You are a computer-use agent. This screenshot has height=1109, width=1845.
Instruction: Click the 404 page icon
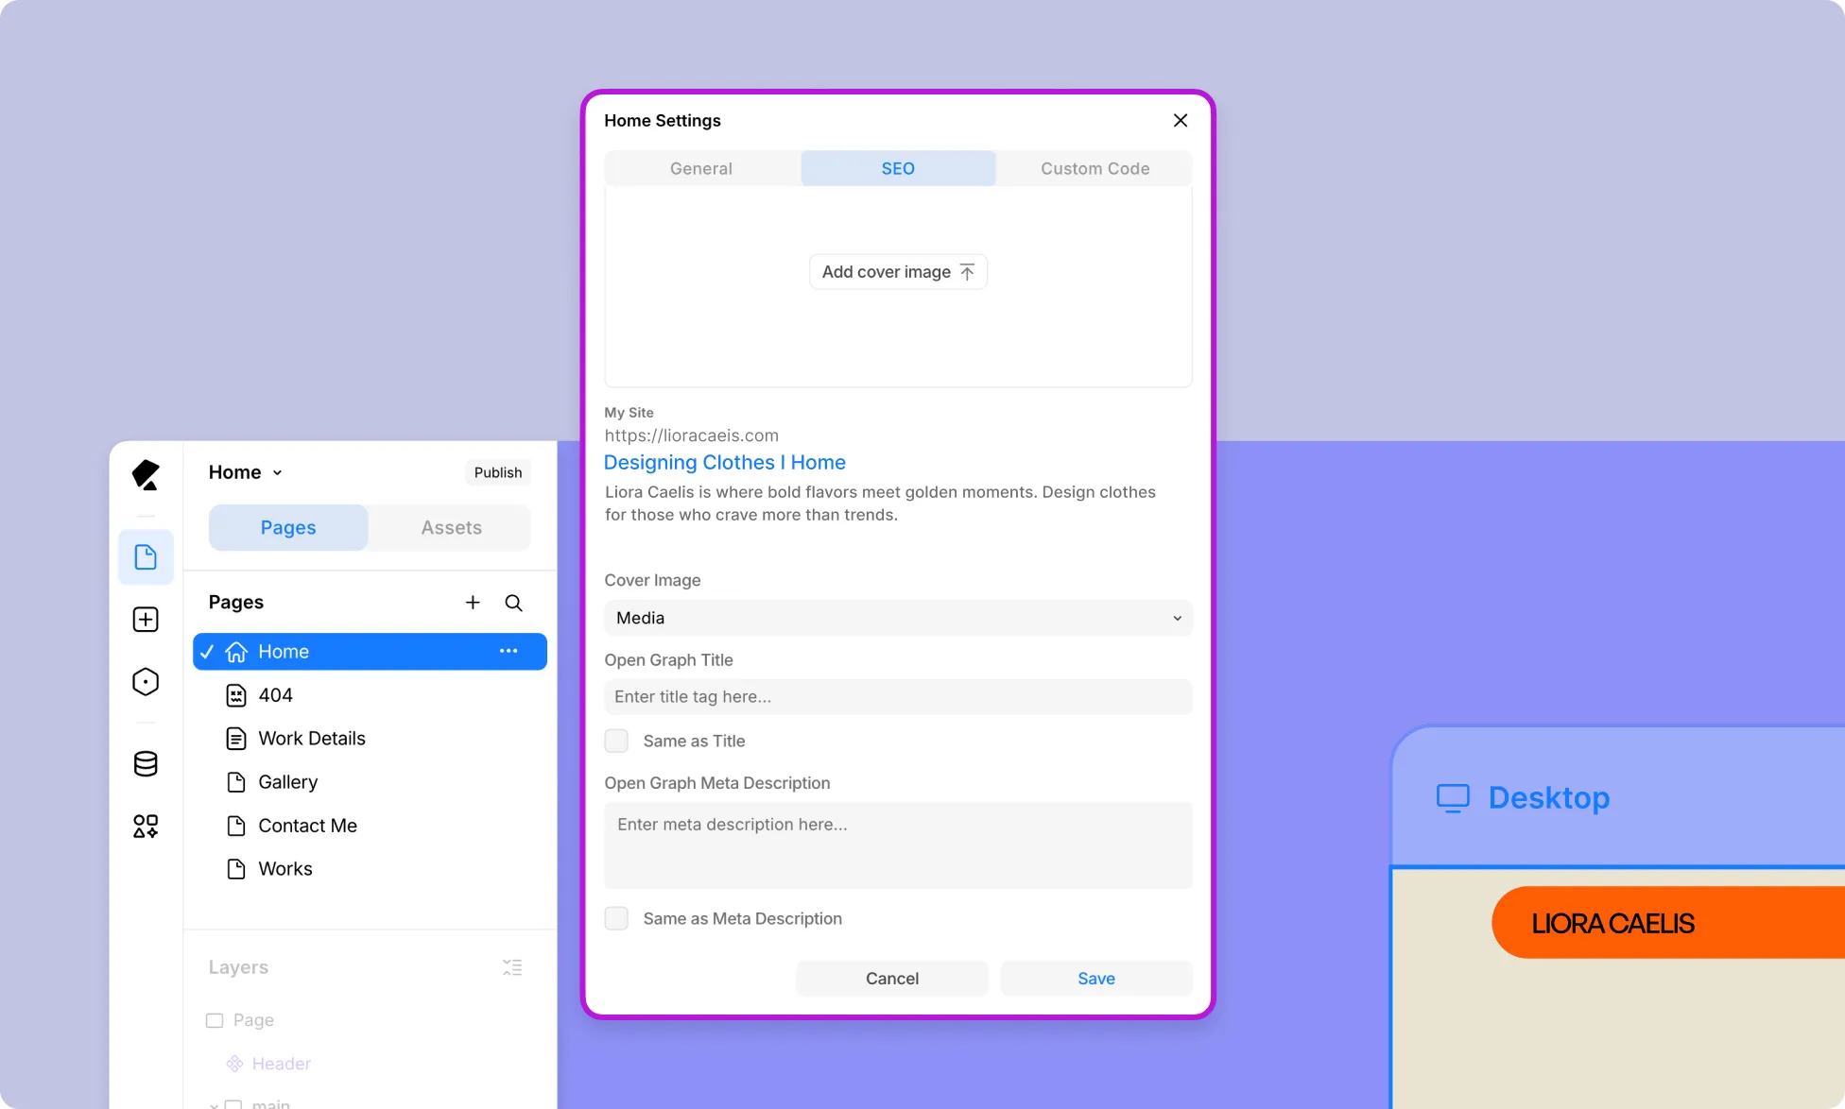tap(236, 695)
